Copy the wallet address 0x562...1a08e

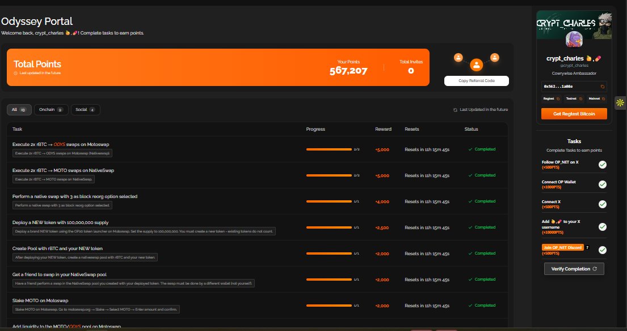pyautogui.click(x=602, y=87)
